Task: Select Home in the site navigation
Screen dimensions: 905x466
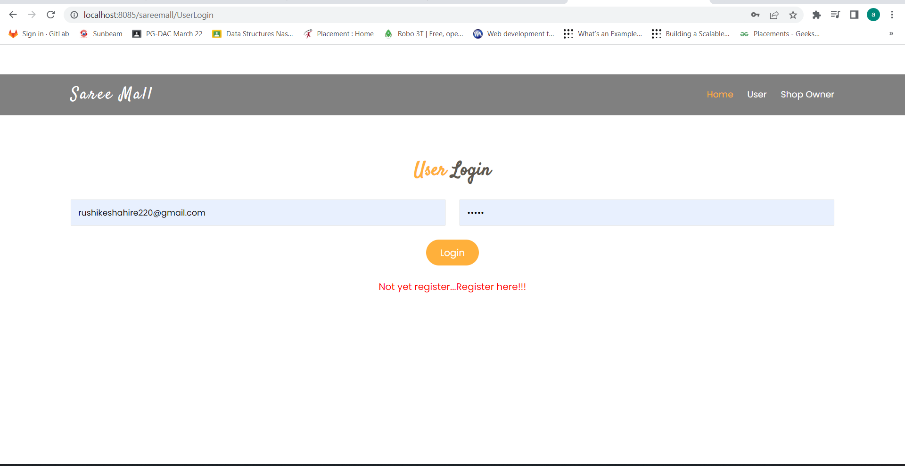Action: [x=720, y=94]
